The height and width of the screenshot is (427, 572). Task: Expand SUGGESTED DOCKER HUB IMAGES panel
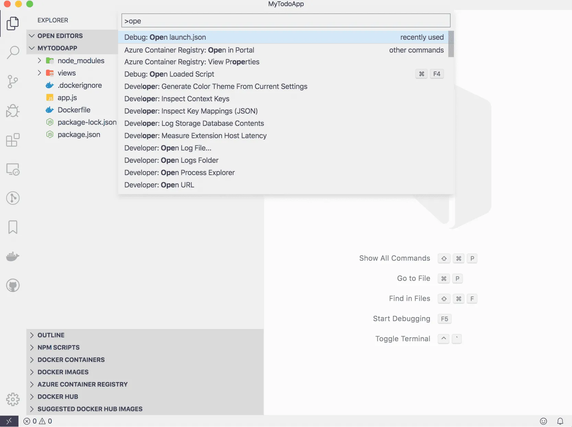point(145,409)
